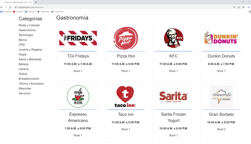Open the Entretenimiento category
Image resolution: width=251 pixels, height=144 pixels.
29,79
